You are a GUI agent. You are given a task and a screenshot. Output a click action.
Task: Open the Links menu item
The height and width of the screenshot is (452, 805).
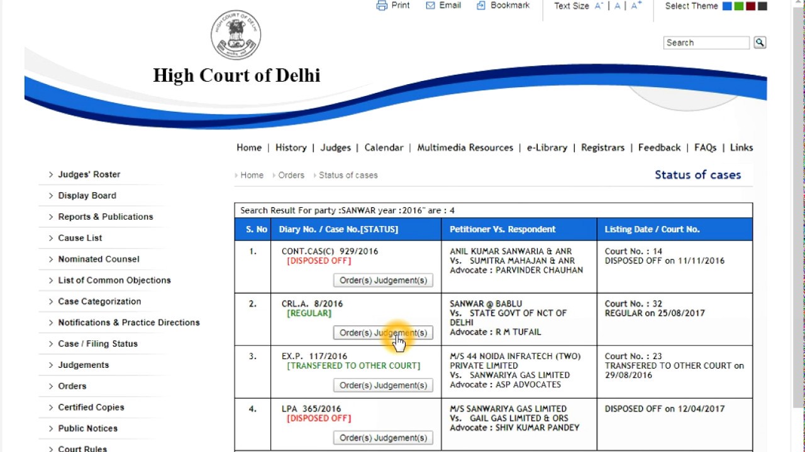coord(741,148)
